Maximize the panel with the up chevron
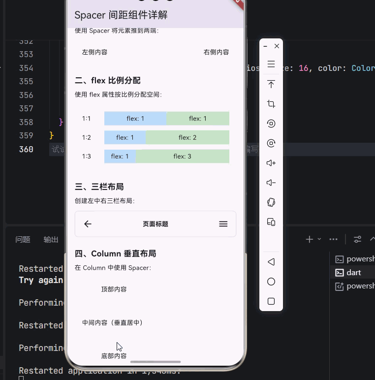Image resolution: width=375 pixels, height=380 pixels. [x=373, y=239]
